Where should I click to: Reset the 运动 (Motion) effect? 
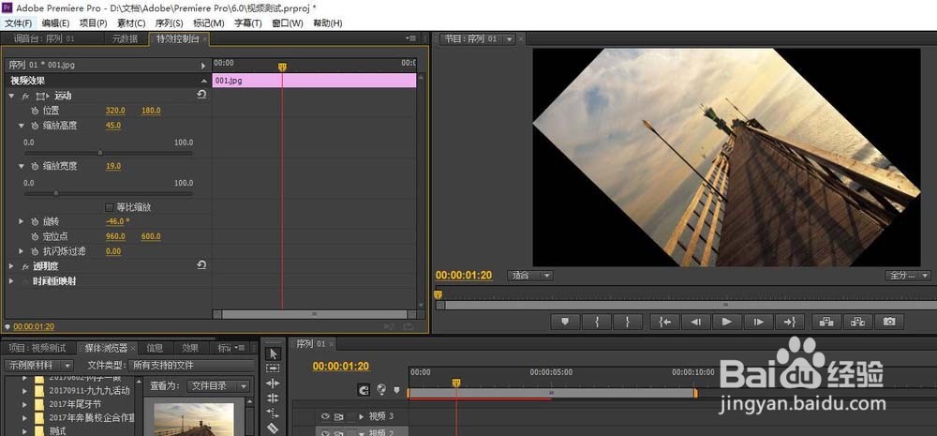pos(201,95)
